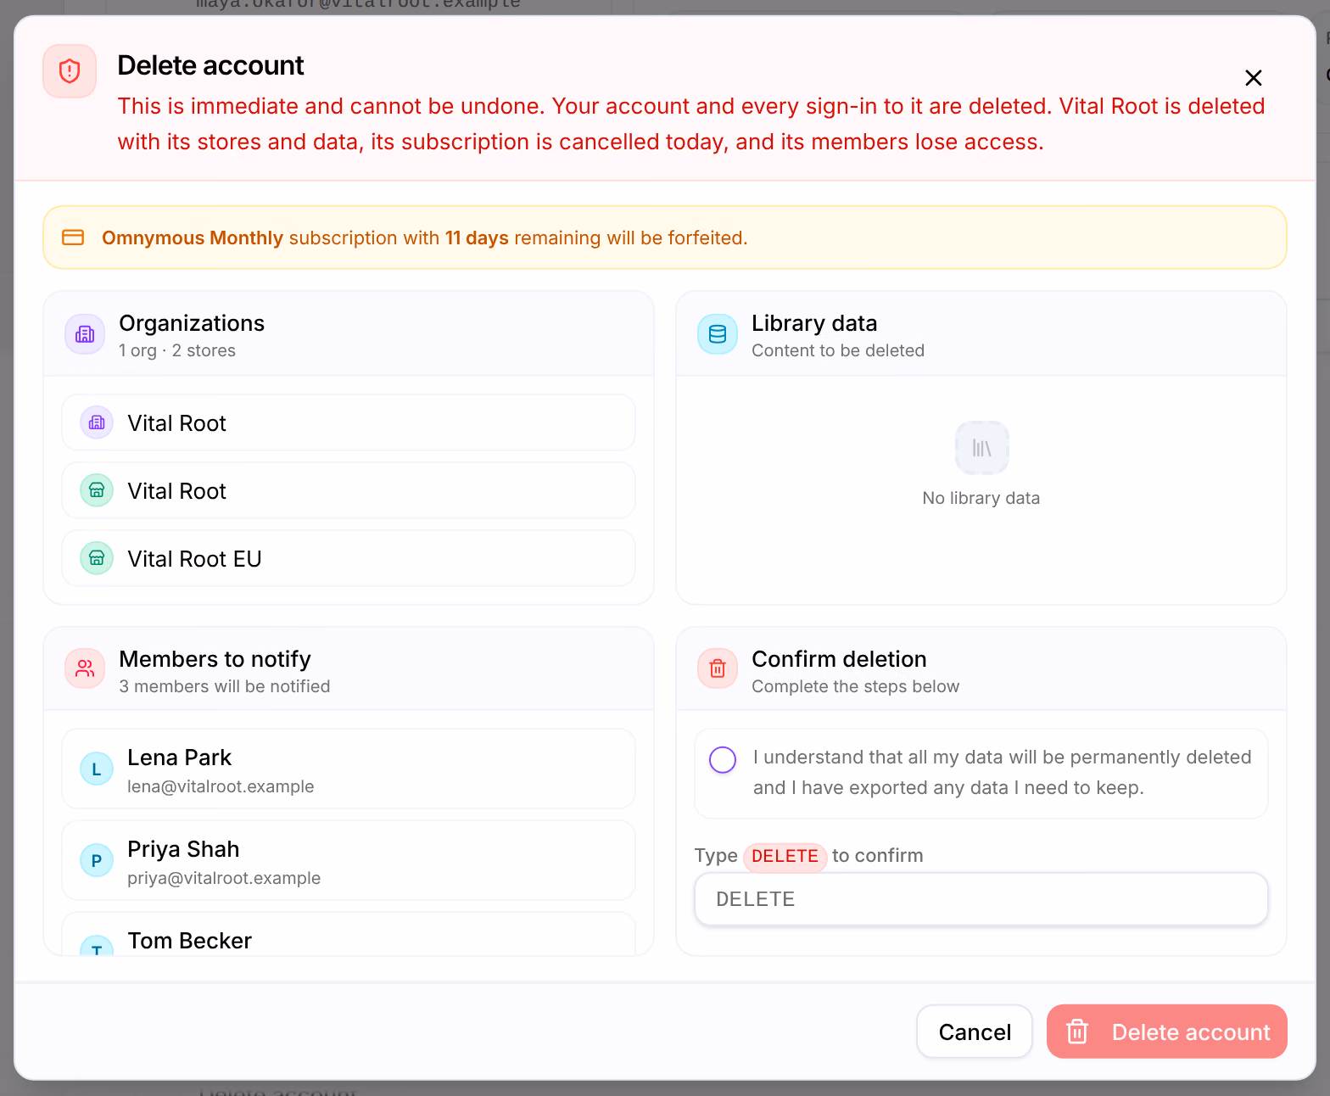Screen dimensions: 1330x1096
Task: Select the Tom Becker name
Action: (x=190, y=941)
